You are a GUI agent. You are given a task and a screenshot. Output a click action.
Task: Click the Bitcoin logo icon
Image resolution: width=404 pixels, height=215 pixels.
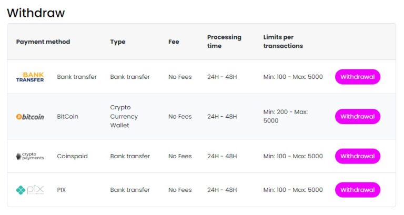coord(30,117)
